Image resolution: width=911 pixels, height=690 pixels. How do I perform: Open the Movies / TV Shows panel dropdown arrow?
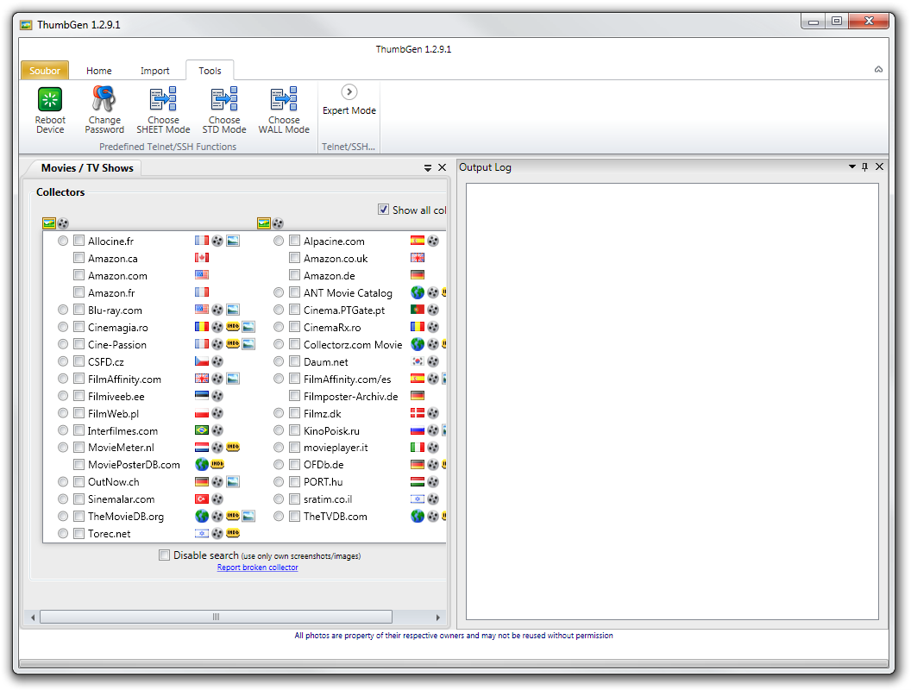tap(428, 167)
